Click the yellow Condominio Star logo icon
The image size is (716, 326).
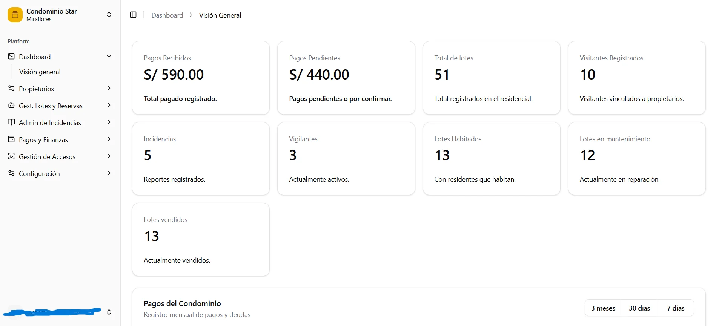[15, 15]
